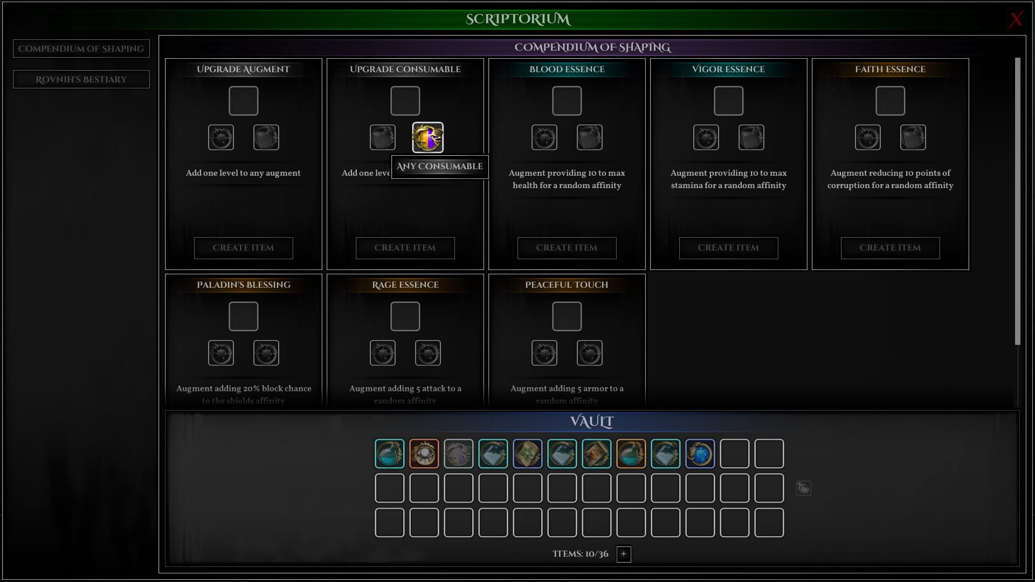This screenshot has width=1035, height=582.
Task: Click Create Item under Vigor Essence
Action: click(x=728, y=248)
